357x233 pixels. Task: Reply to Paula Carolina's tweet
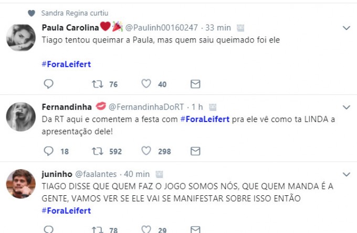[x=48, y=84]
